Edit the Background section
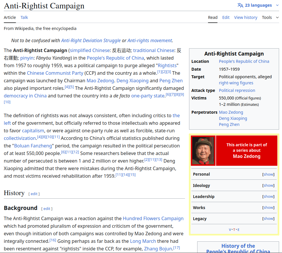 click(47, 209)
